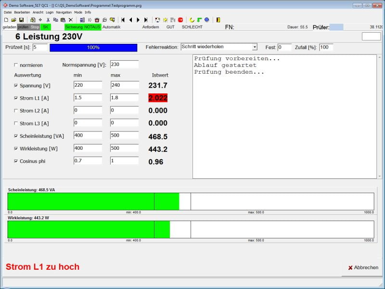The width and height of the screenshot is (385, 289).
Task: Open the Login menu
Action: pos(50,13)
